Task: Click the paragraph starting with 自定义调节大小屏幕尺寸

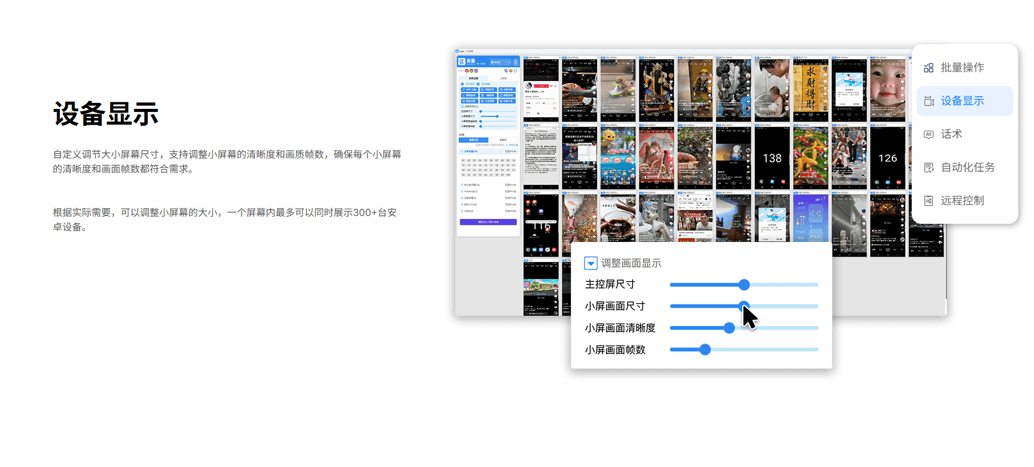Action: click(x=227, y=162)
